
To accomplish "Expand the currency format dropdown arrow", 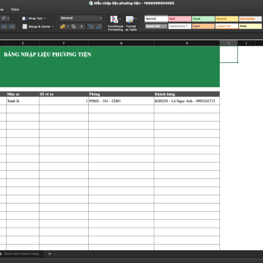I will click(68, 27).
